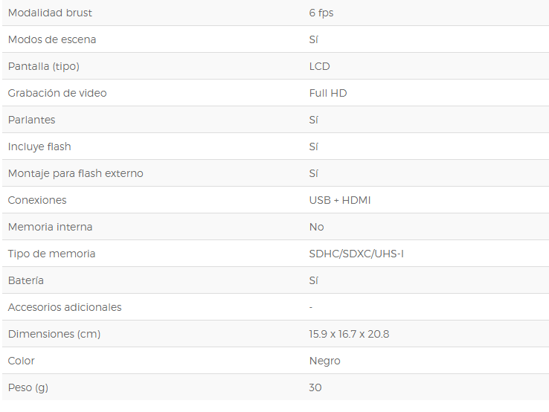Click the Accesorios adicionales label

[x=65, y=307]
